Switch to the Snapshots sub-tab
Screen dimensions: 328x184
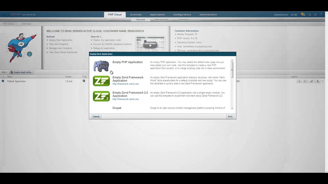pos(184,20)
